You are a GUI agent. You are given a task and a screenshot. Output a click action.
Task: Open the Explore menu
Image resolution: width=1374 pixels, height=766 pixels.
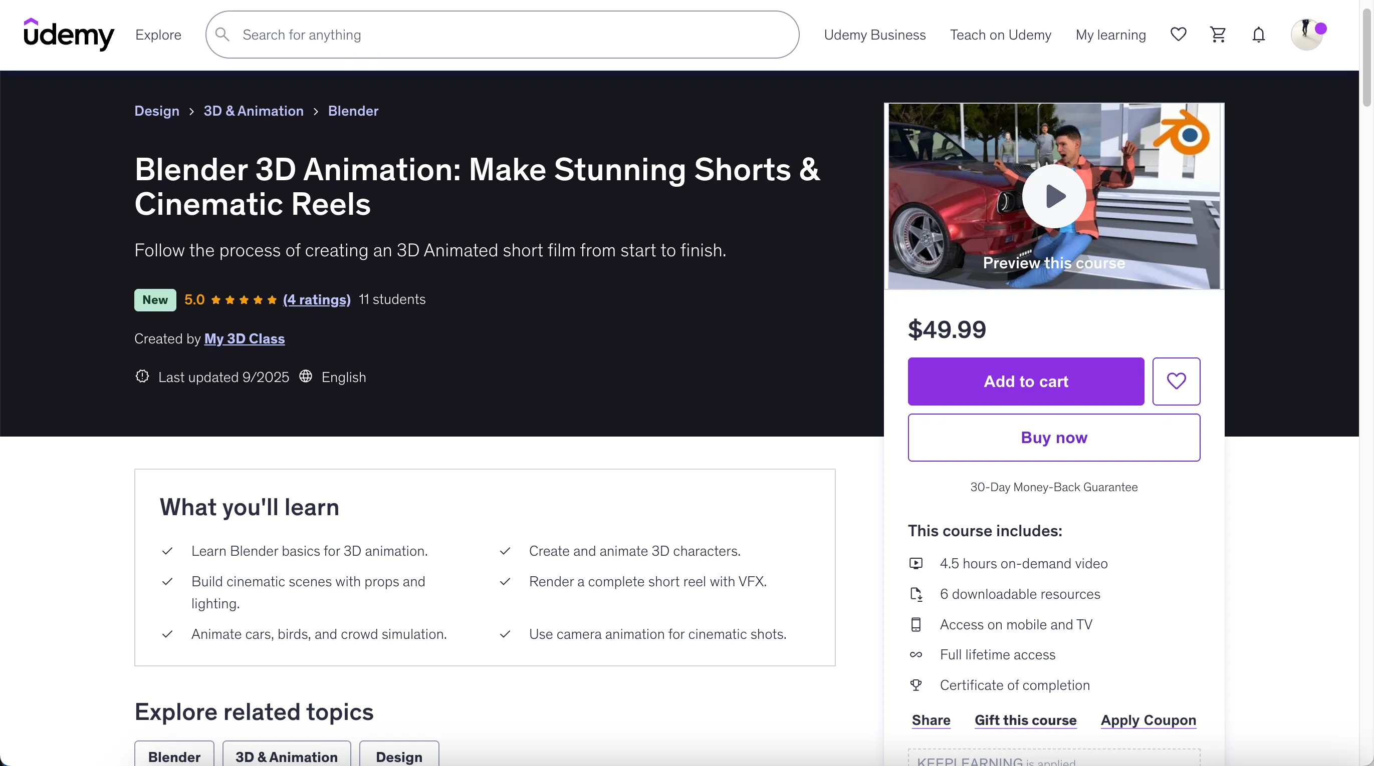pyautogui.click(x=158, y=35)
